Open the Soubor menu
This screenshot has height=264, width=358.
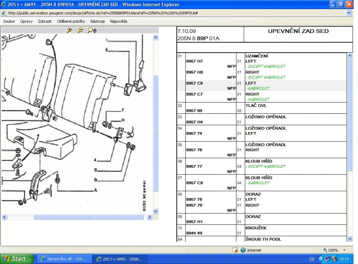9,21
